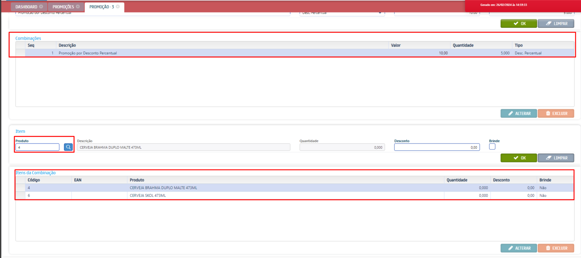The image size is (581, 258).
Task: Switch to the PROMOÇÕES tab
Action: coord(63,7)
